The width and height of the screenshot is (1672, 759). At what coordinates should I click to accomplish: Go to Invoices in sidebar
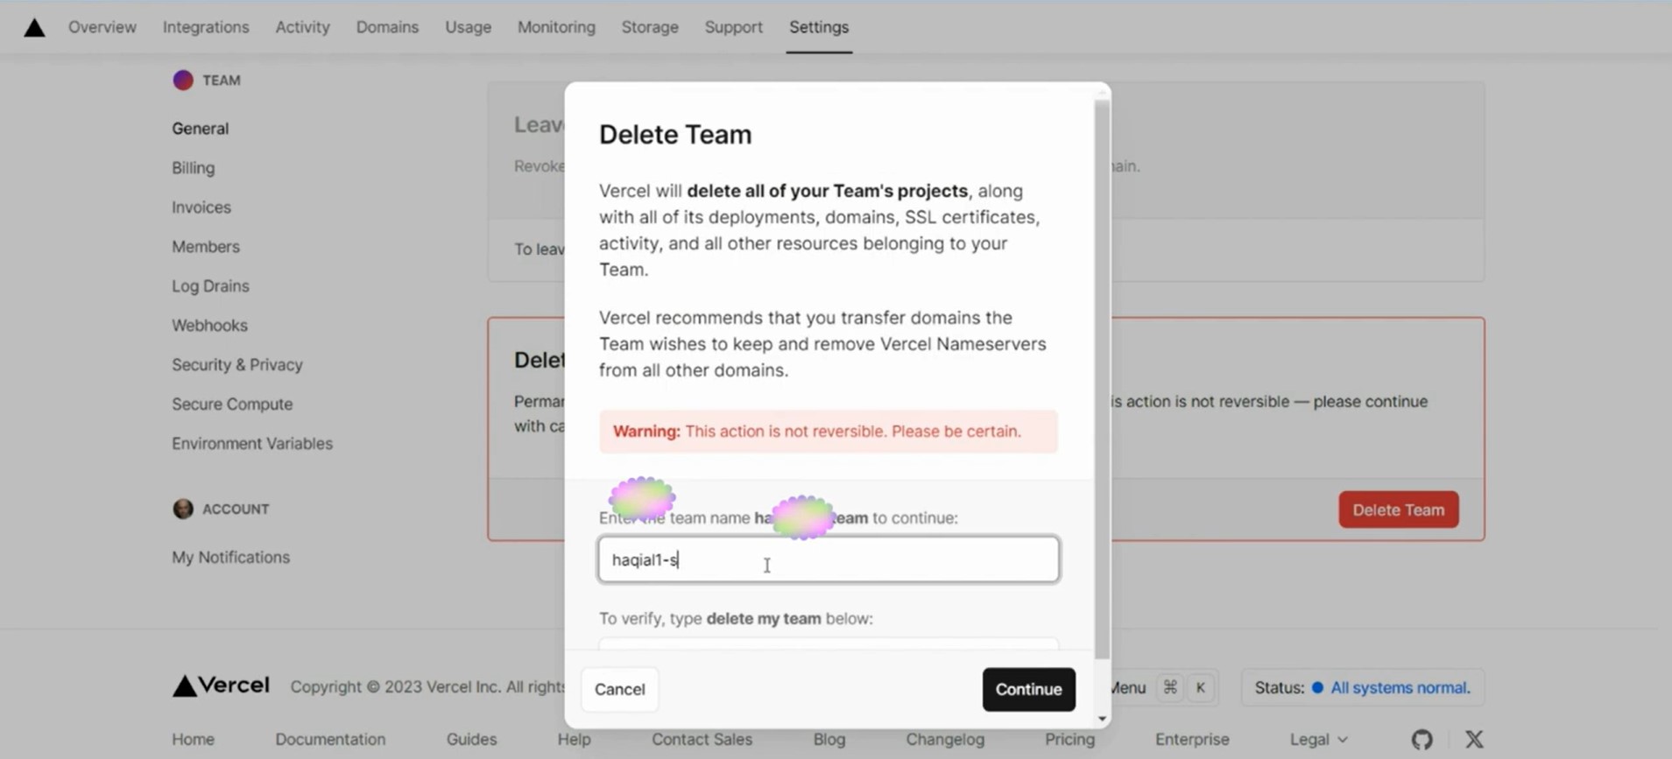pyautogui.click(x=201, y=207)
